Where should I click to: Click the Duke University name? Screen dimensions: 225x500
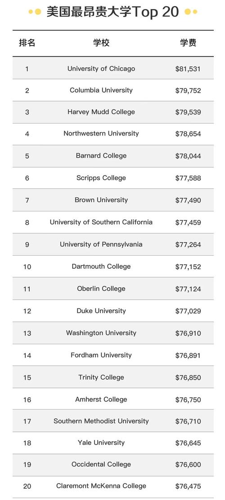click(x=101, y=311)
